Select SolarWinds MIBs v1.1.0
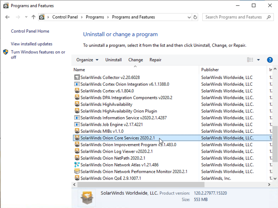This screenshot has width=278, height=208. 102,131
